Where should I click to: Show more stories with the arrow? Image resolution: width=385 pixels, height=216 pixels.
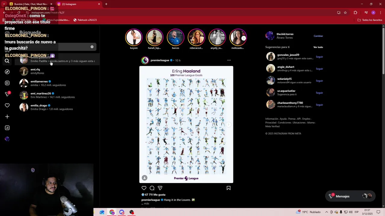tap(244, 38)
